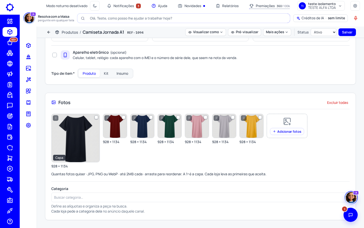Open the Status Ativo dropdown
Viewport: 364px width, 228px height.
click(x=324, y=32)
